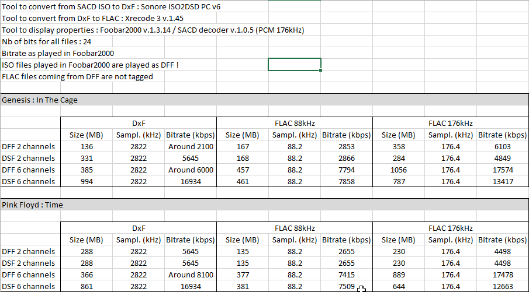Click the 'Bitrate as played in Foobar2000' cell
Screen dimensions: 529x292
58,53
